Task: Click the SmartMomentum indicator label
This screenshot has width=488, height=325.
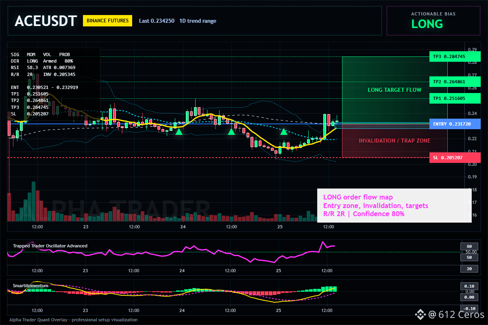Action: click(x=30, y=286)
